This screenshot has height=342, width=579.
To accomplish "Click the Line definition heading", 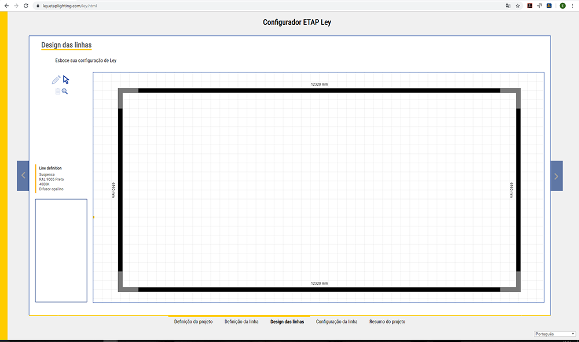I will tap(50, 168).
